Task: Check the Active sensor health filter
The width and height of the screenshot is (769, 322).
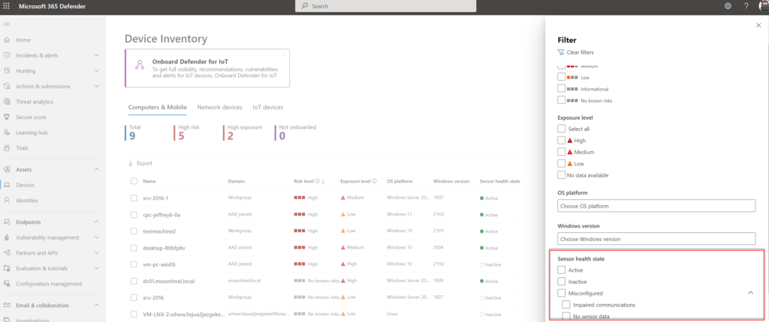Action: tap(562, 270)
